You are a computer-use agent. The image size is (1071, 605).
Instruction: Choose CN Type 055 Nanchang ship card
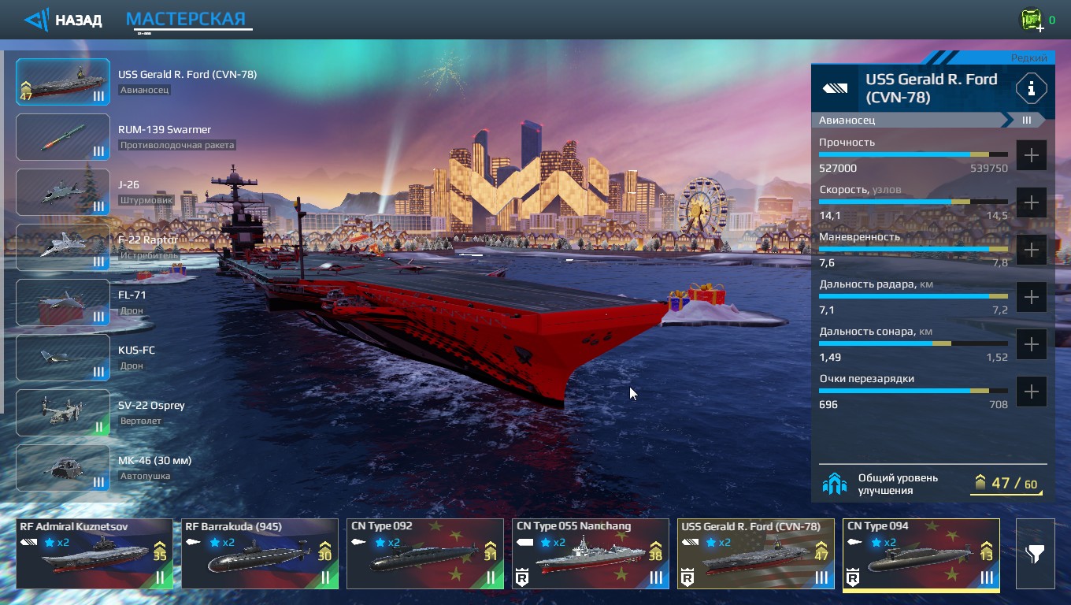tap(591, 554)
